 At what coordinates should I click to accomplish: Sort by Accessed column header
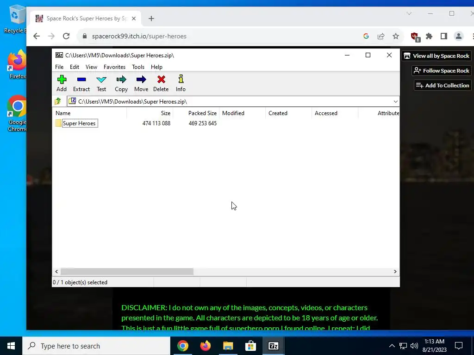point(335,113)
